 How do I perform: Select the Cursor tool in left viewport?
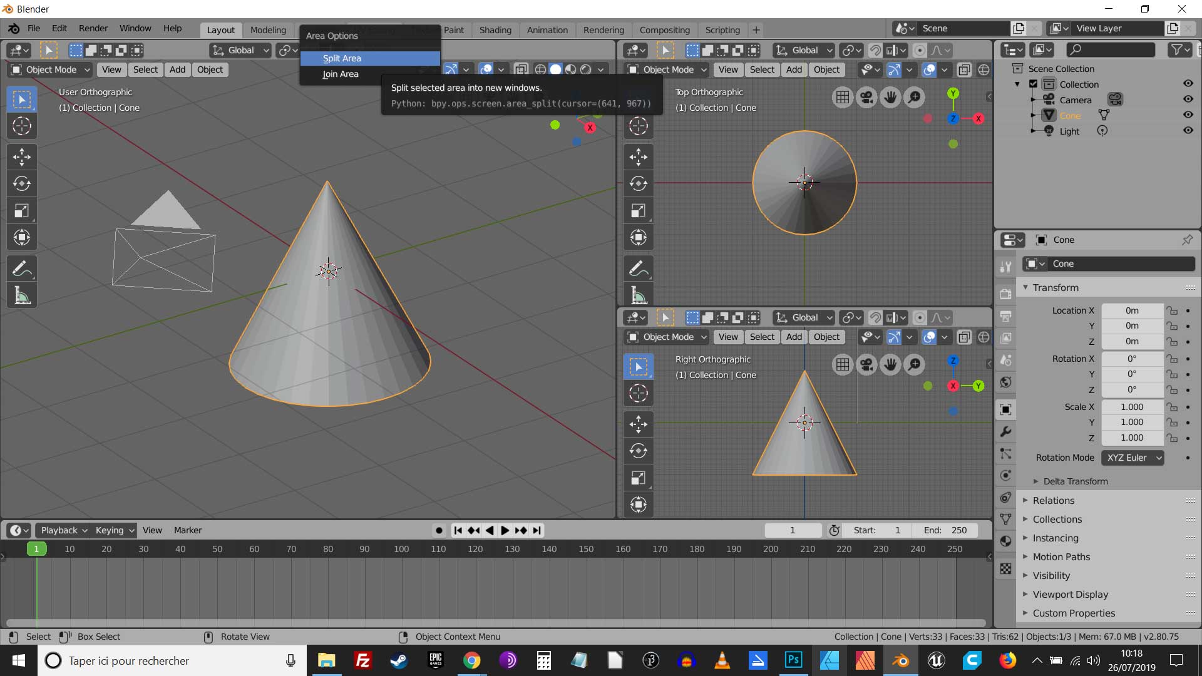pyautogui.click(x=22, y=126)
